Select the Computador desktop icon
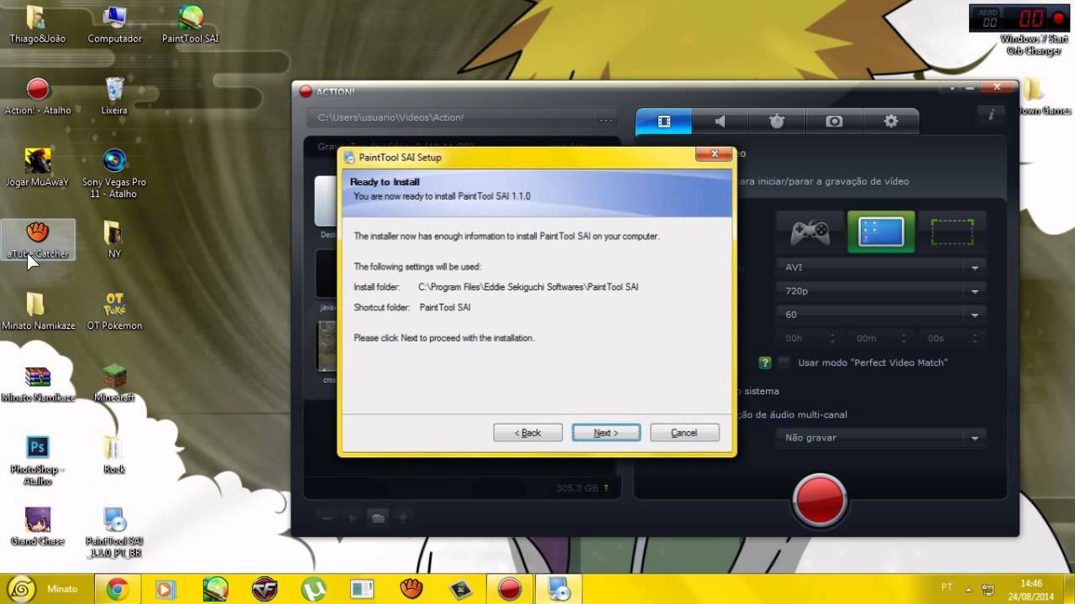1075x604 pixels. coord(114,25)
